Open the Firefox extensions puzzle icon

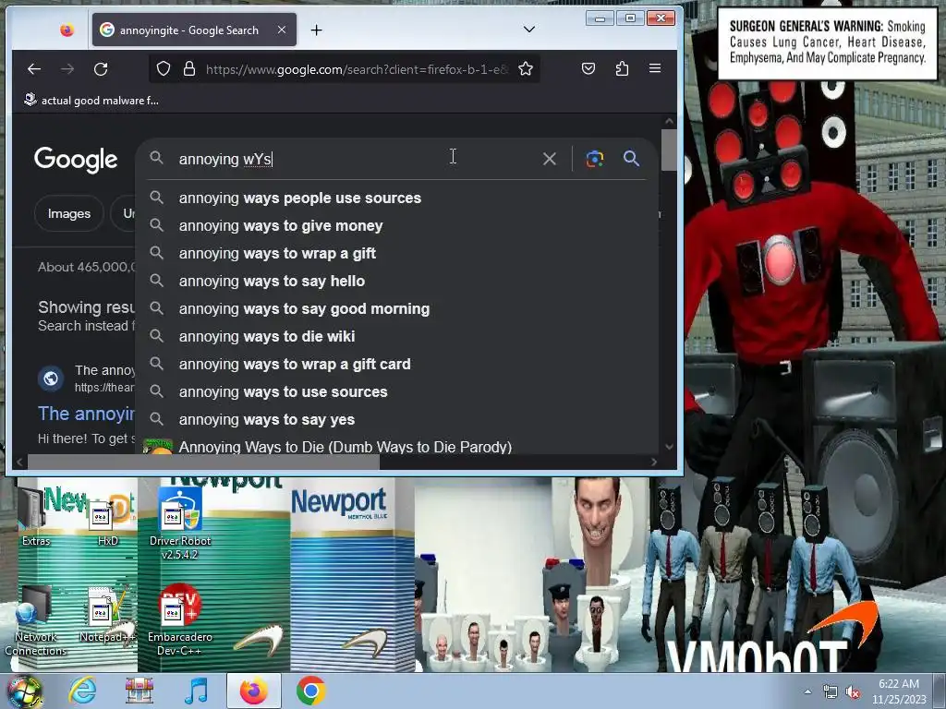click(x=622, y=68)
